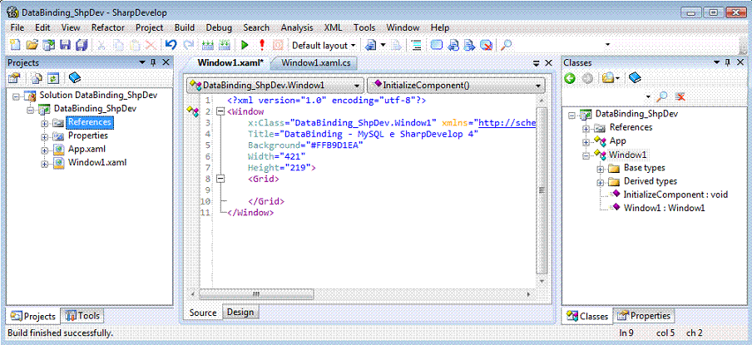Click the green Back arrow in Classes panel

click(x=570, y=77)
